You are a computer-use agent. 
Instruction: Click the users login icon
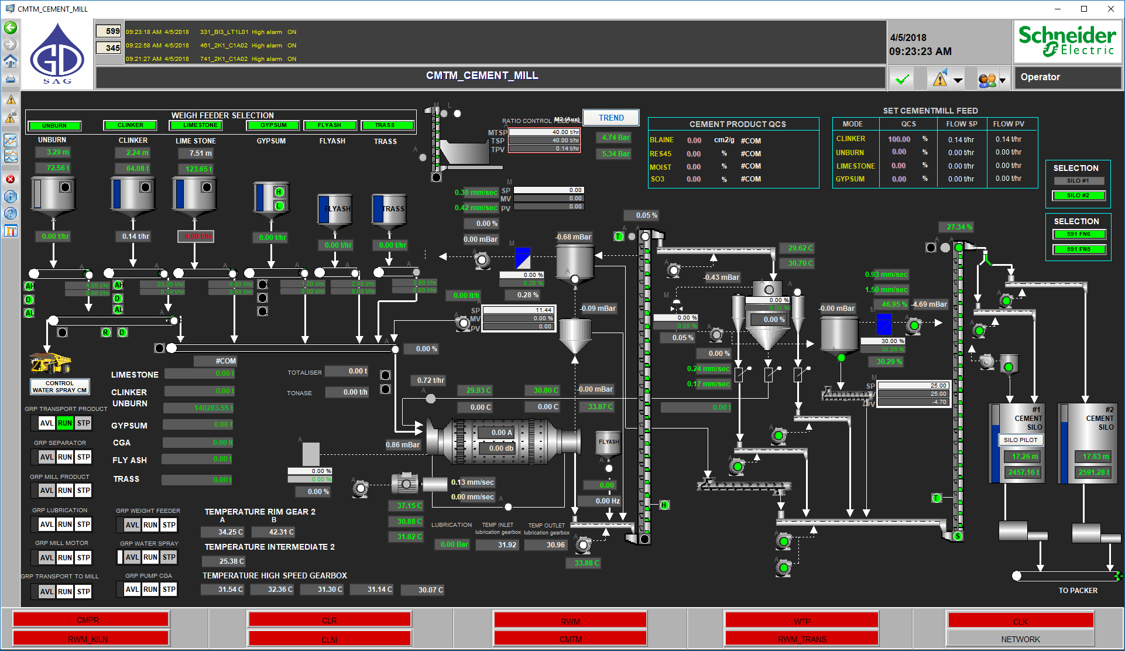(987, 80)
